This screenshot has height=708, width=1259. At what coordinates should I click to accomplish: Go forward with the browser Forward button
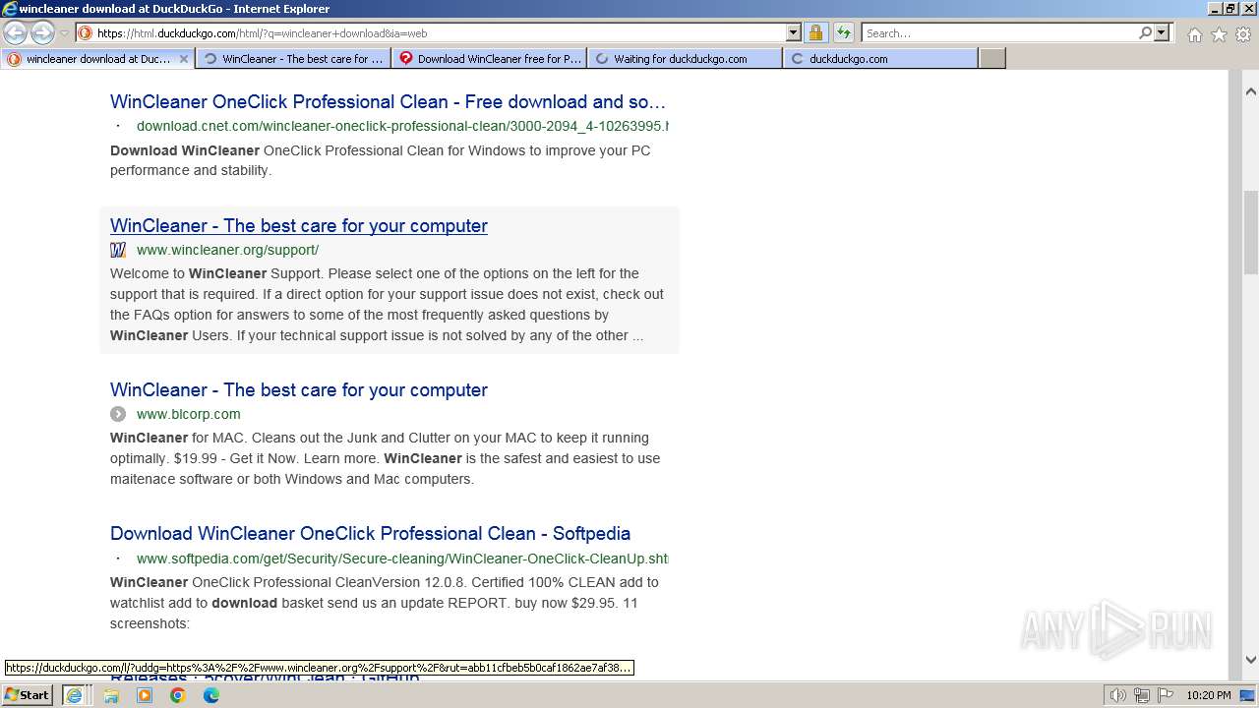point(42,33)
